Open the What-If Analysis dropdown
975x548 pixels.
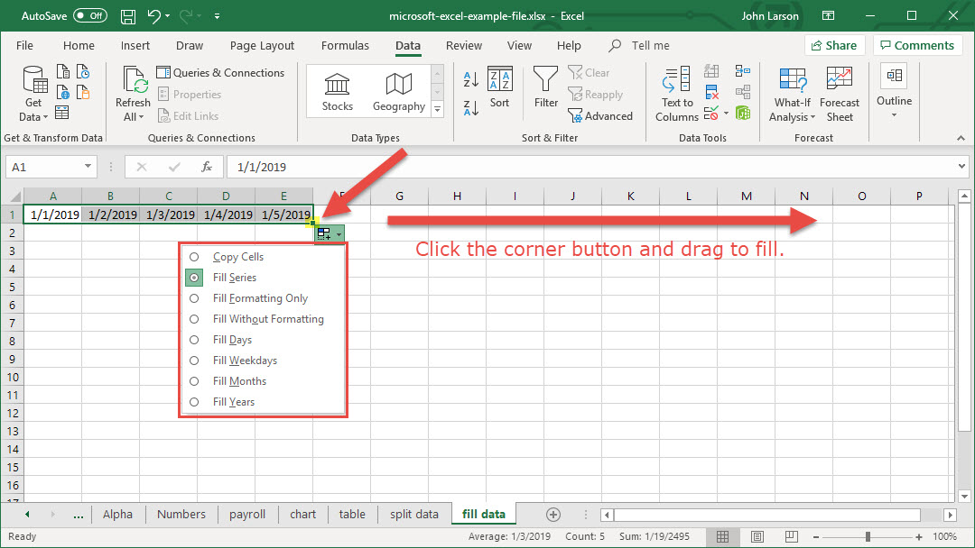(794, 95)
